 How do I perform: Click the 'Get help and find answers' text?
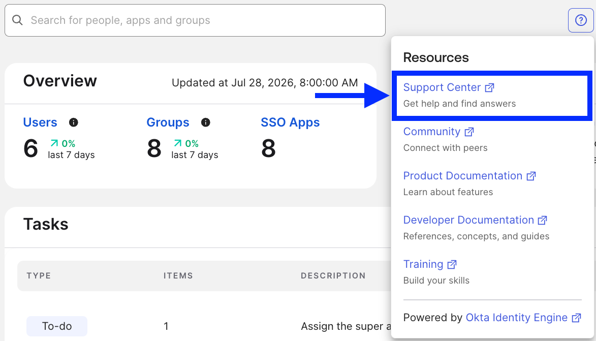pyautogui.click(x=459, y=104)
